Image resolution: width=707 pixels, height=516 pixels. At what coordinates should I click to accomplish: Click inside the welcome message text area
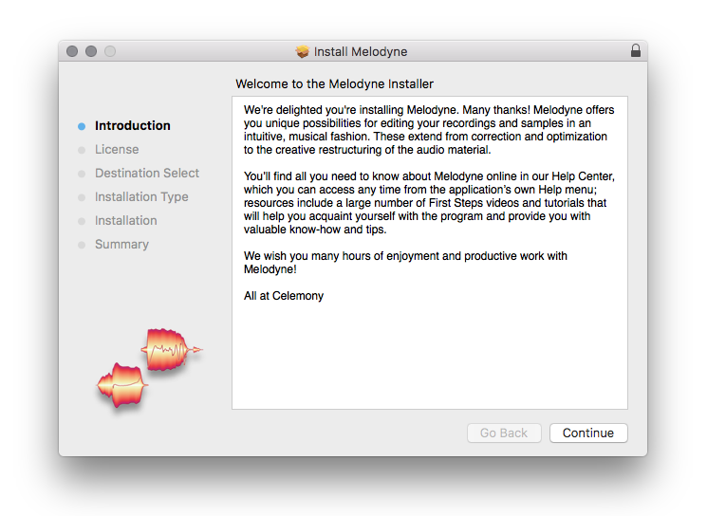[x=429, y=351]
